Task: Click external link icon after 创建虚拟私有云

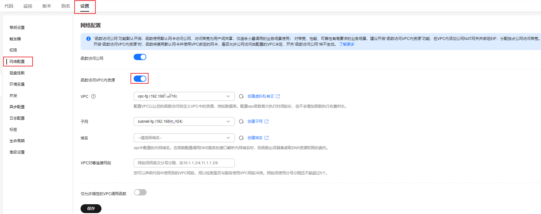Action: coord(278,96)
